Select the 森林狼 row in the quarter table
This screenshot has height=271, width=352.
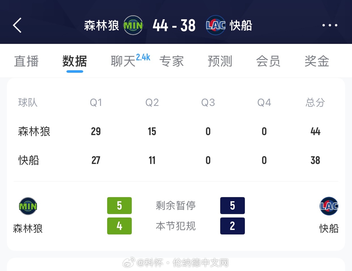pos(34,131)
